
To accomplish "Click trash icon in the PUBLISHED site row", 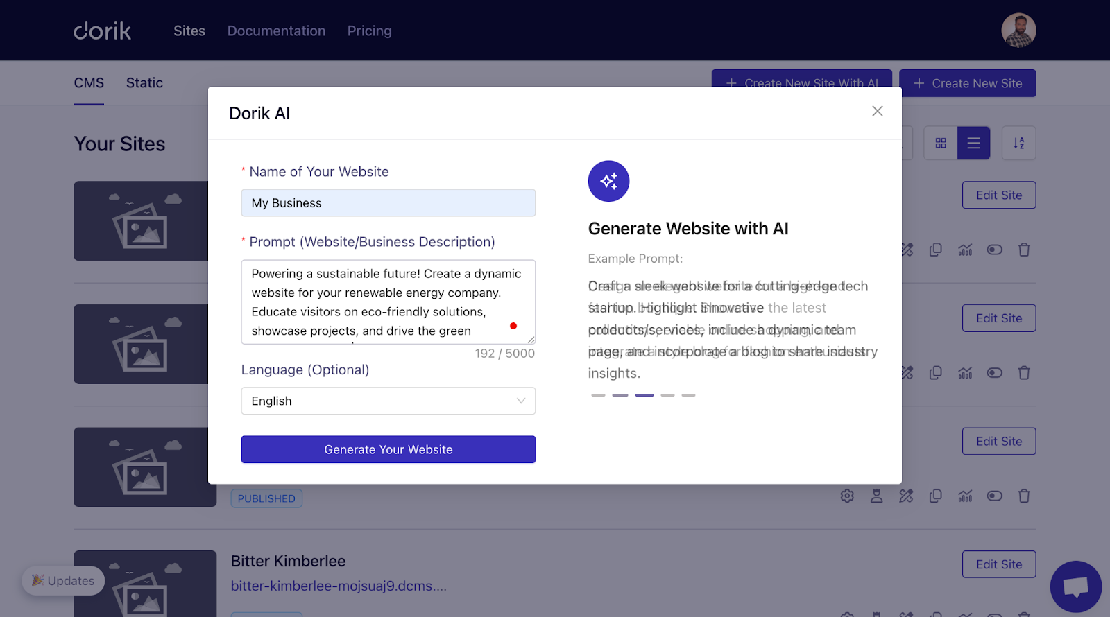I will point(1024,496).
